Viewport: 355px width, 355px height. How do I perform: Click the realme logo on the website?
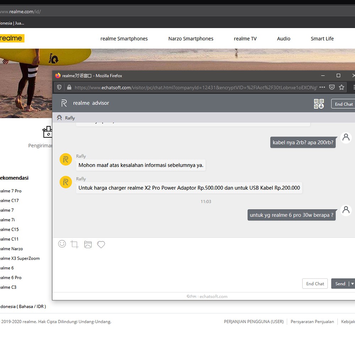click(11, 38)
